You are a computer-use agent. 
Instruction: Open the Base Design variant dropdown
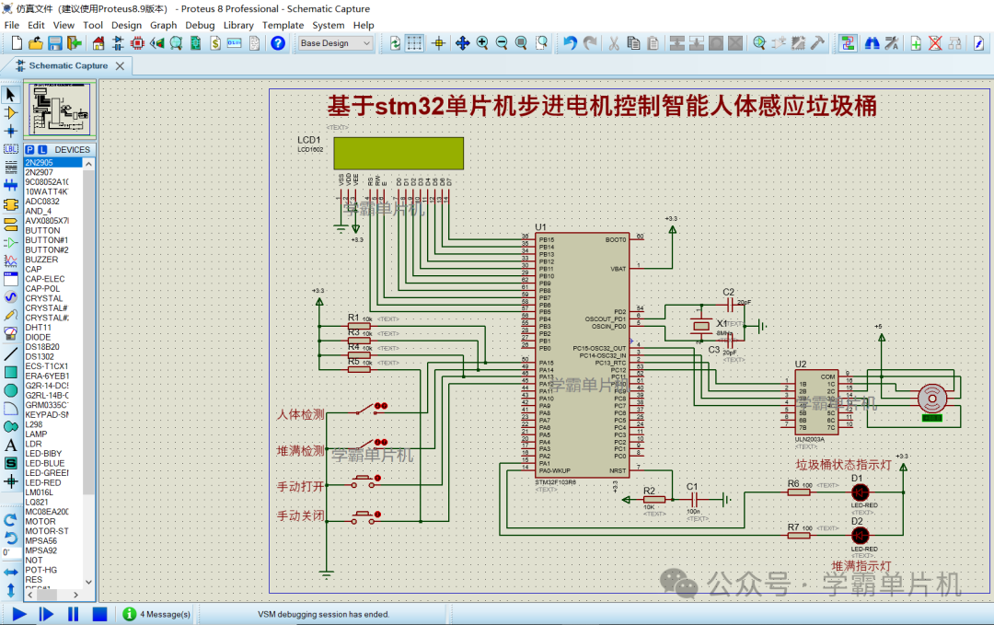pos(335,43)
